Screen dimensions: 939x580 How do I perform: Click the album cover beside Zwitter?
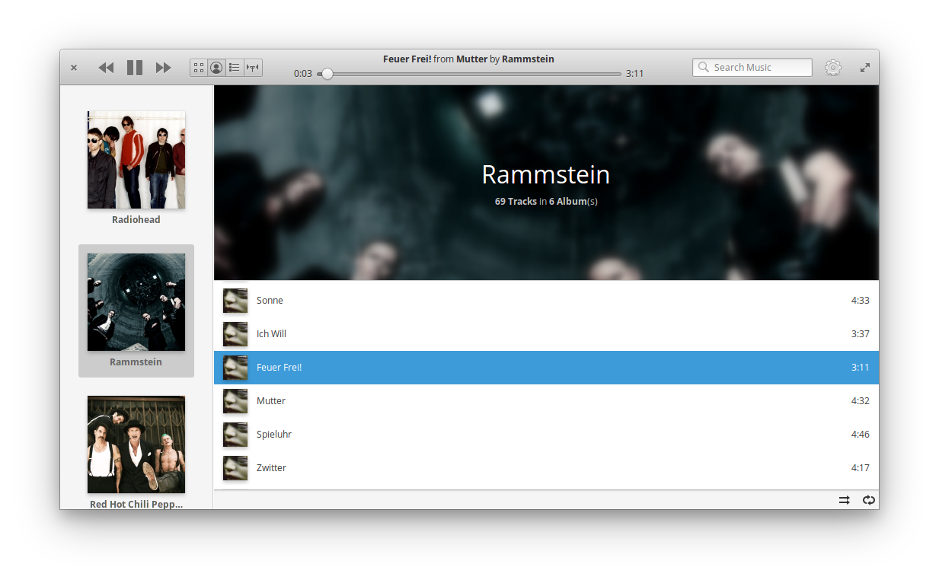(x=235, y=468)
